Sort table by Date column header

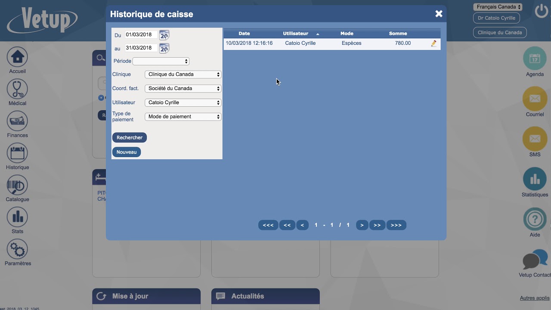click(244, 34)
